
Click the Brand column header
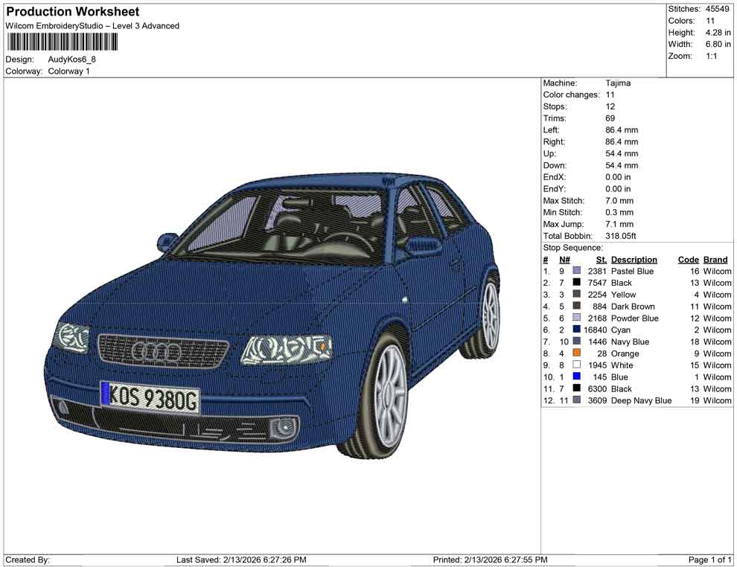coord(715,259)
